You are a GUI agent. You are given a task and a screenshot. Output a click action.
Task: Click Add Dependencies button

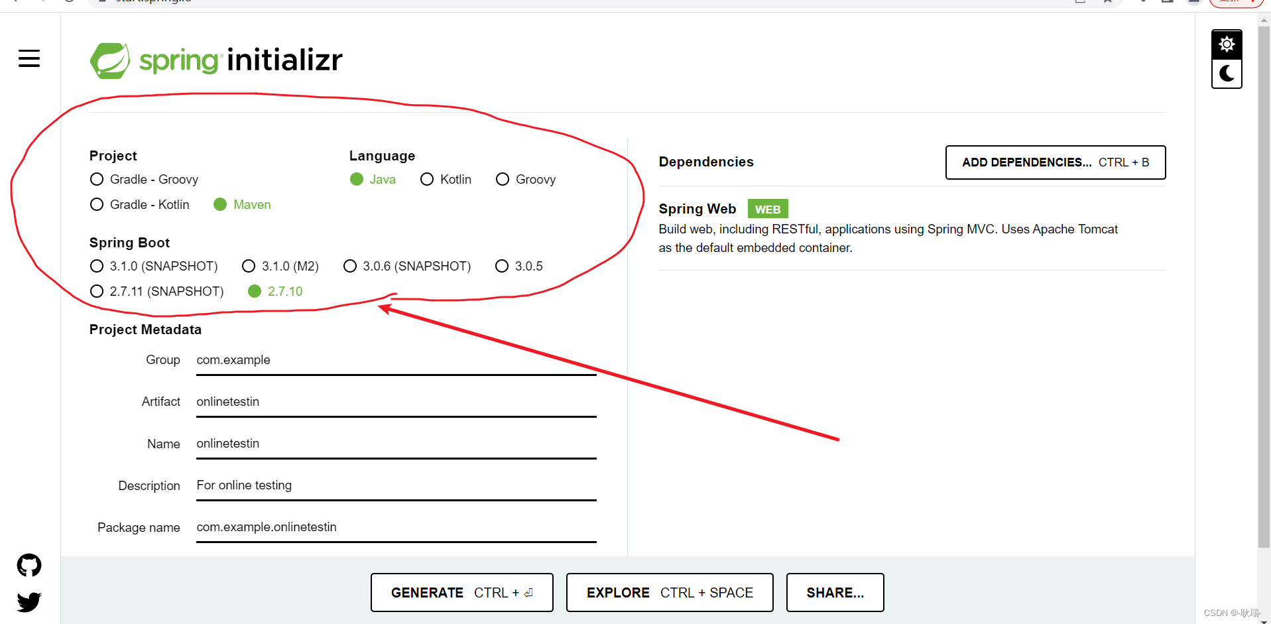(1056, 162)
